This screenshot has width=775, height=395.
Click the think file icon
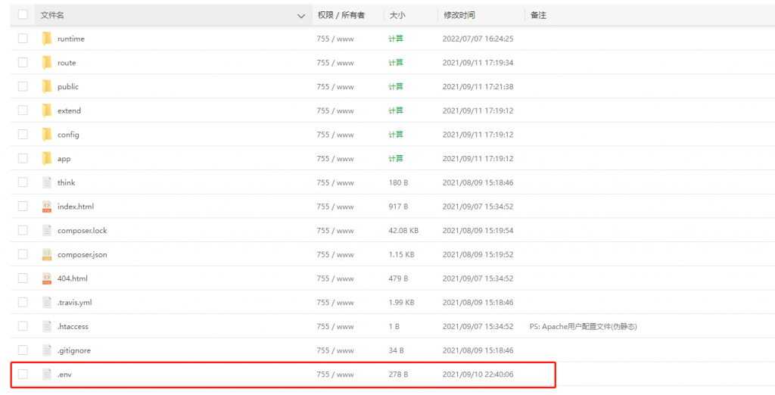pos(47,182)
